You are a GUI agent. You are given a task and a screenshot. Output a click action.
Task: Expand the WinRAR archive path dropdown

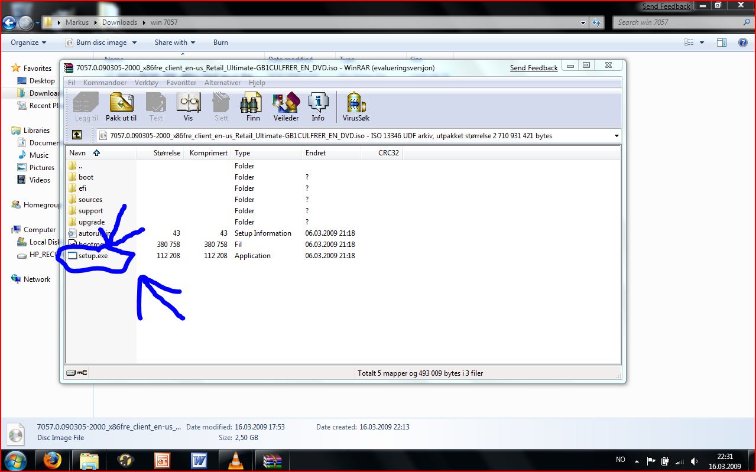[x=617, y=136]
